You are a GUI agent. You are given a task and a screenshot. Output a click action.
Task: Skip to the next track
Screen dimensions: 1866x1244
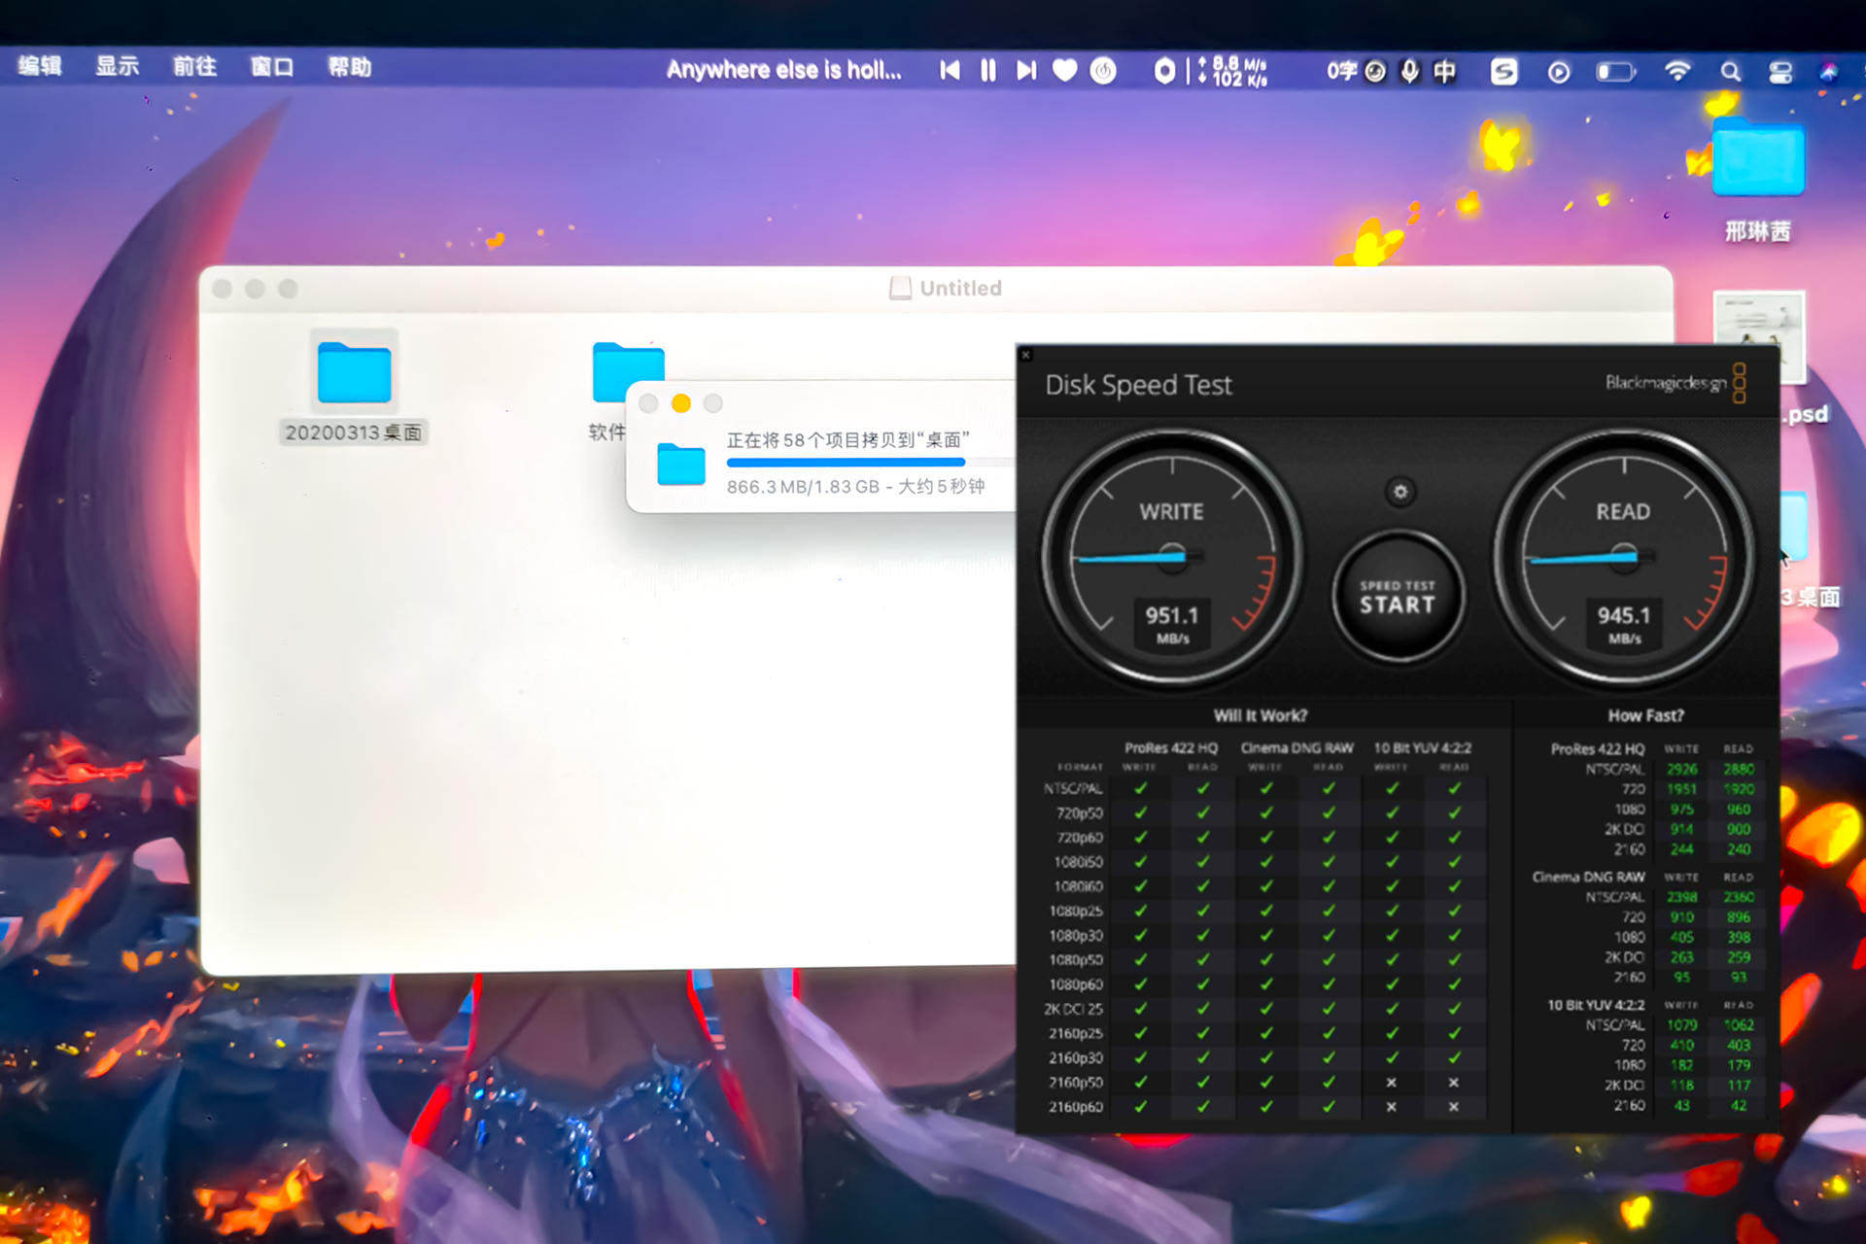[1026, 70]
